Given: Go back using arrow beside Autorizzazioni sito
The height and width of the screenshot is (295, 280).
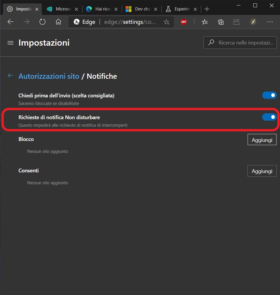Looking at the screenshot, I should tap(10, 76).
